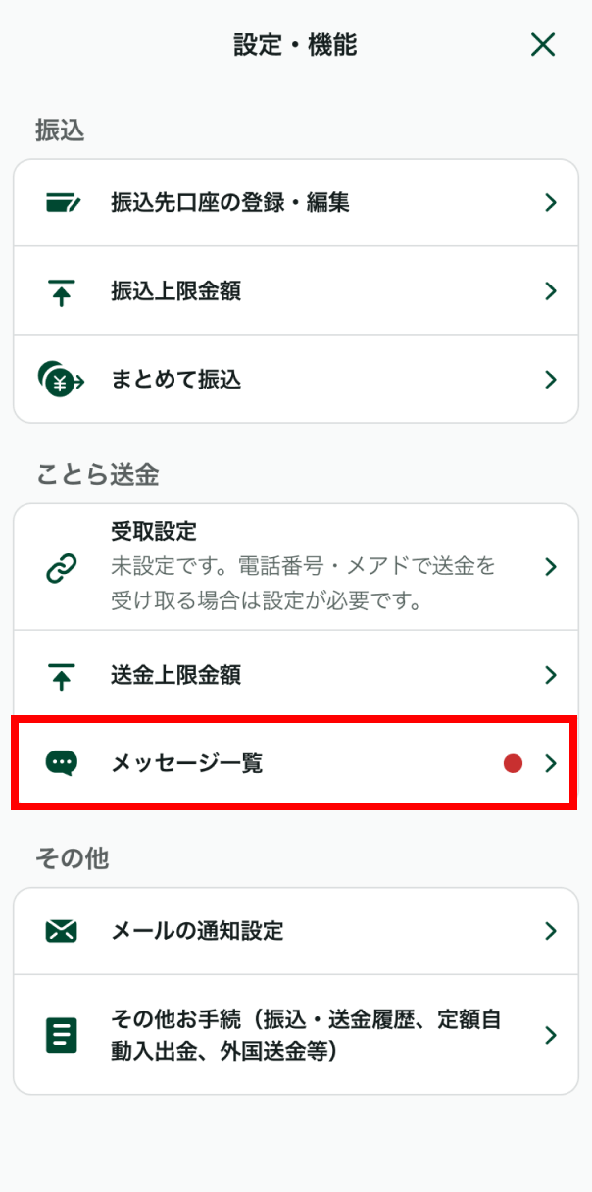Screen dimensions: 592x1192
Task: Tap the まとめて振込 yen coin icon
Action: [61, 380]
